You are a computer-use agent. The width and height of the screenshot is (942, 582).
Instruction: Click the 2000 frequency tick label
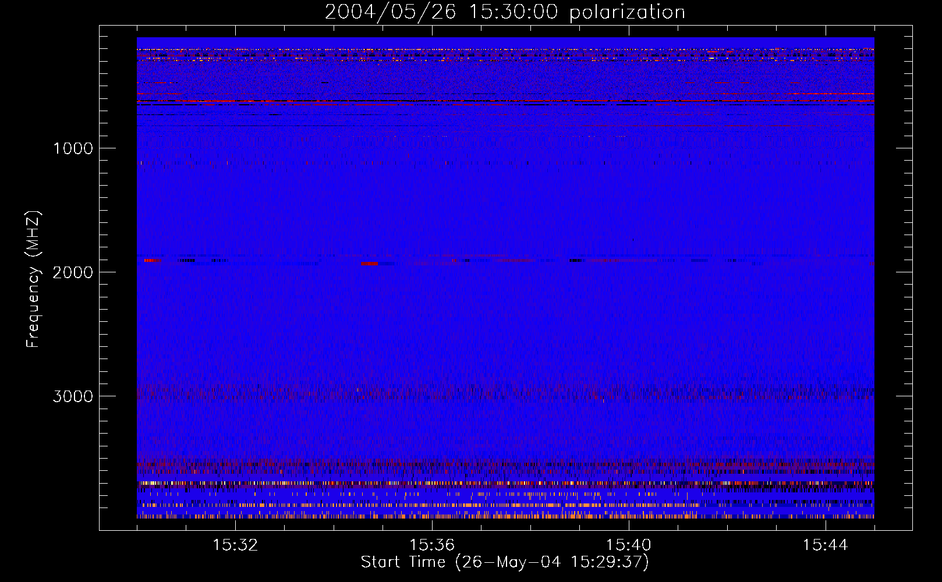[x=73, y=272]
